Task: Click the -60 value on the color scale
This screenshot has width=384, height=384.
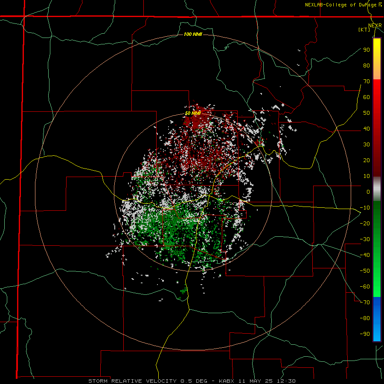Action: tap(365, 287)
